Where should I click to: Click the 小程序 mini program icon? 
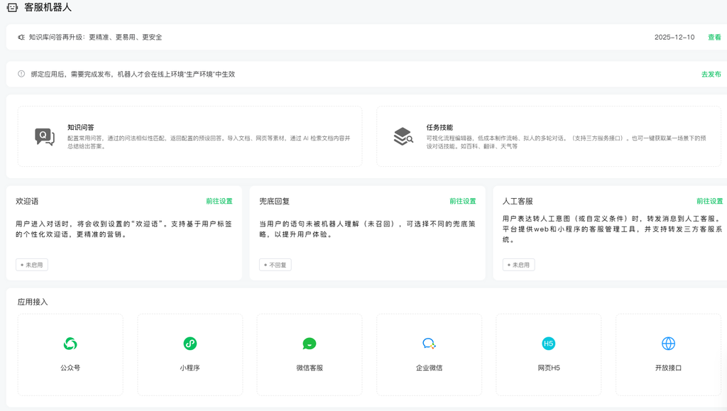[x=190, y=344]
